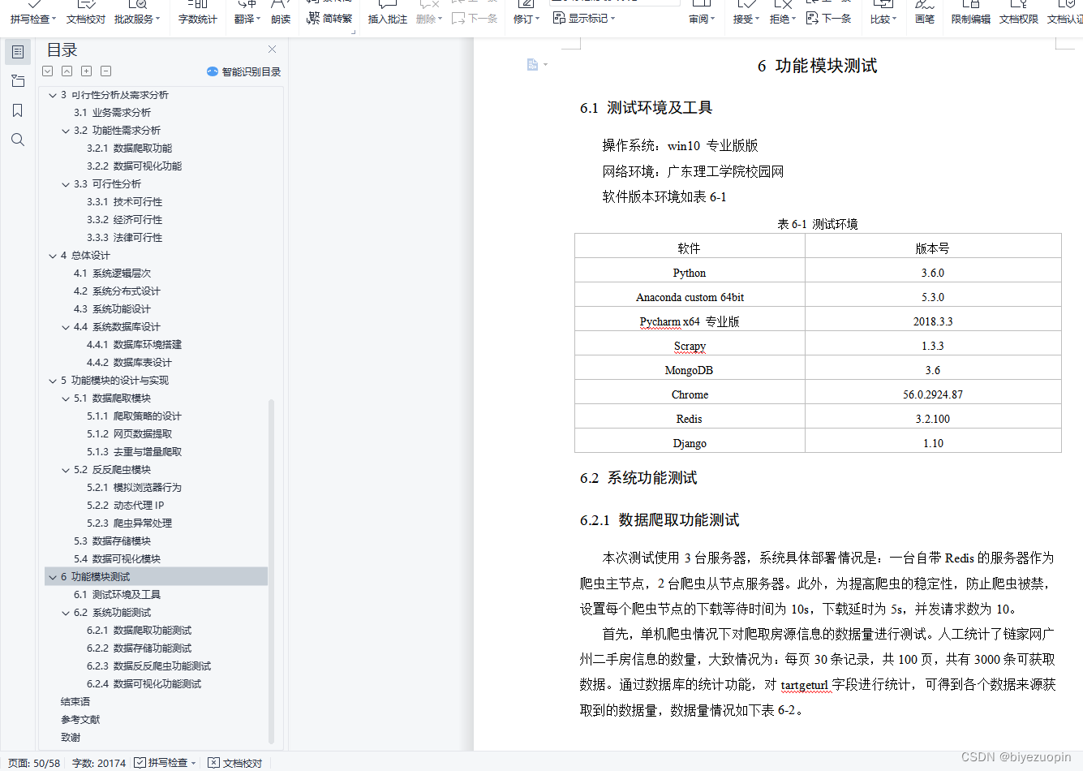
Task: Collapse the '4.4 系统数据库设计' node
Action: pos(66,327)
